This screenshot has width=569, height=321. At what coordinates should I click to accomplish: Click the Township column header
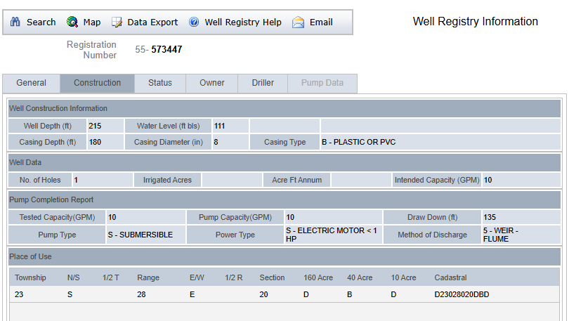30,278
